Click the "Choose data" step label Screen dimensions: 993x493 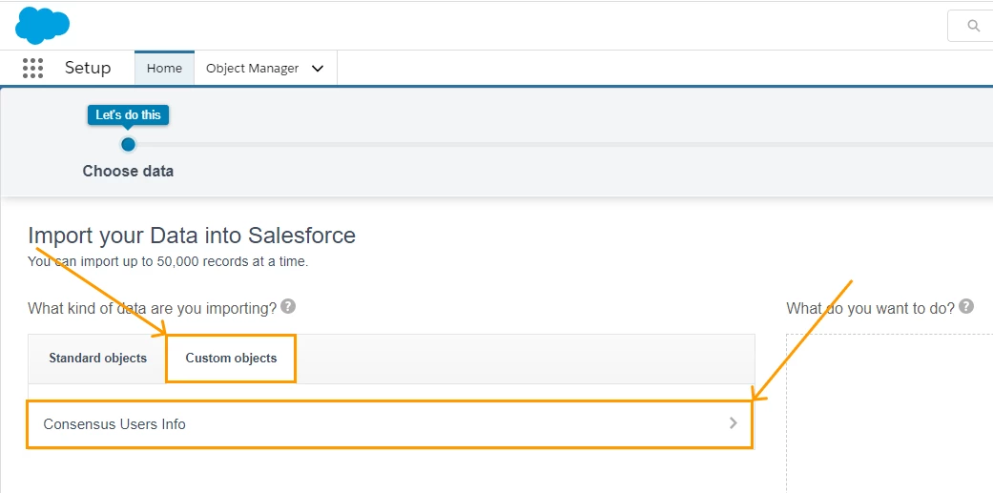coord(128,172)
